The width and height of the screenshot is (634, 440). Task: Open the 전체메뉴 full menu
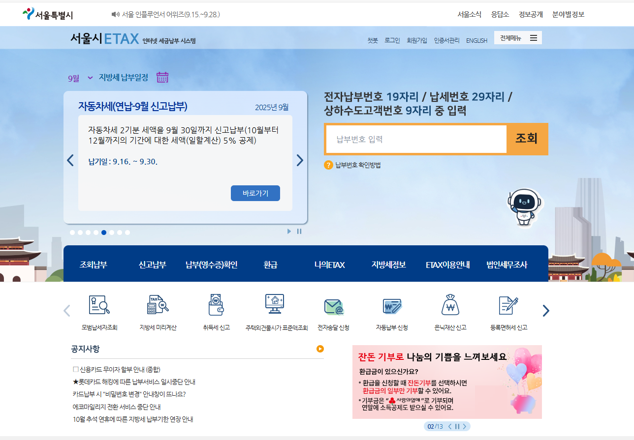click(x=518, y=38)
